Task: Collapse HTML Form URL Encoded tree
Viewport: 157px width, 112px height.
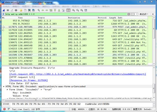Action: pyautogui.click(x=4, y=86)
